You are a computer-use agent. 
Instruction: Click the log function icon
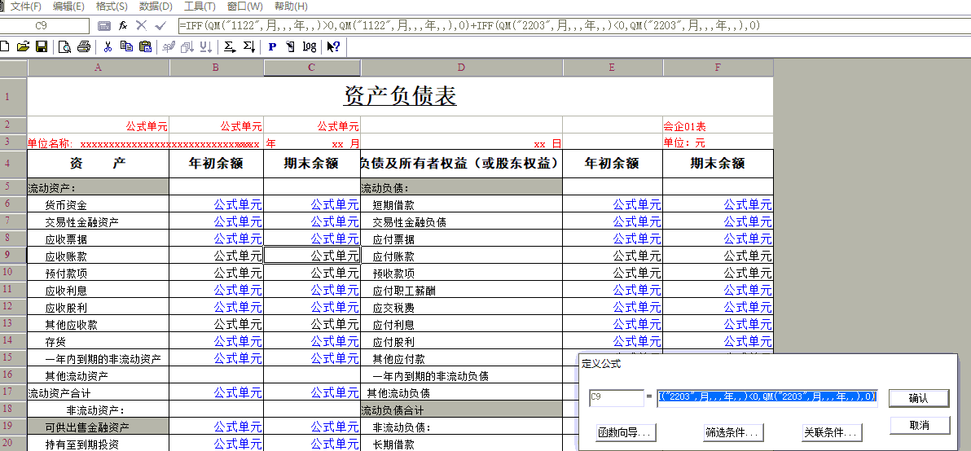click(x=309, y=46)
